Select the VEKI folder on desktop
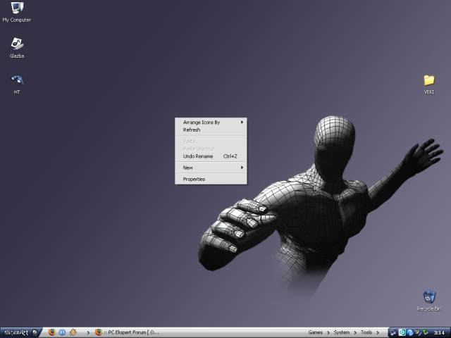451x338 pixels. point(428,81)
